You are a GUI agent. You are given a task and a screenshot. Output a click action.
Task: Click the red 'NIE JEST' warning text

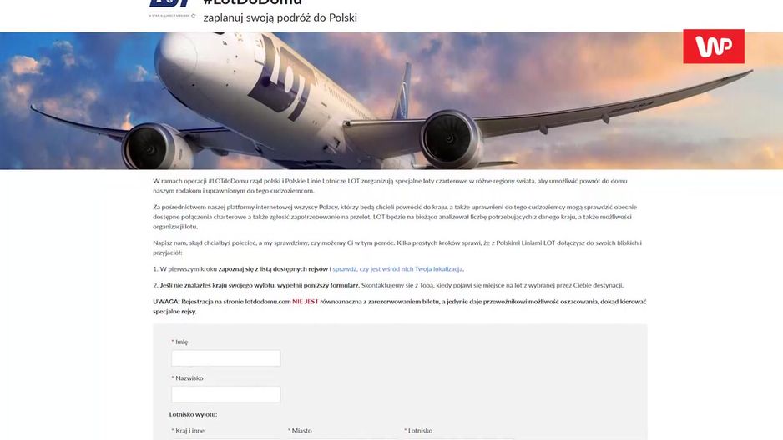click(306, 302)
